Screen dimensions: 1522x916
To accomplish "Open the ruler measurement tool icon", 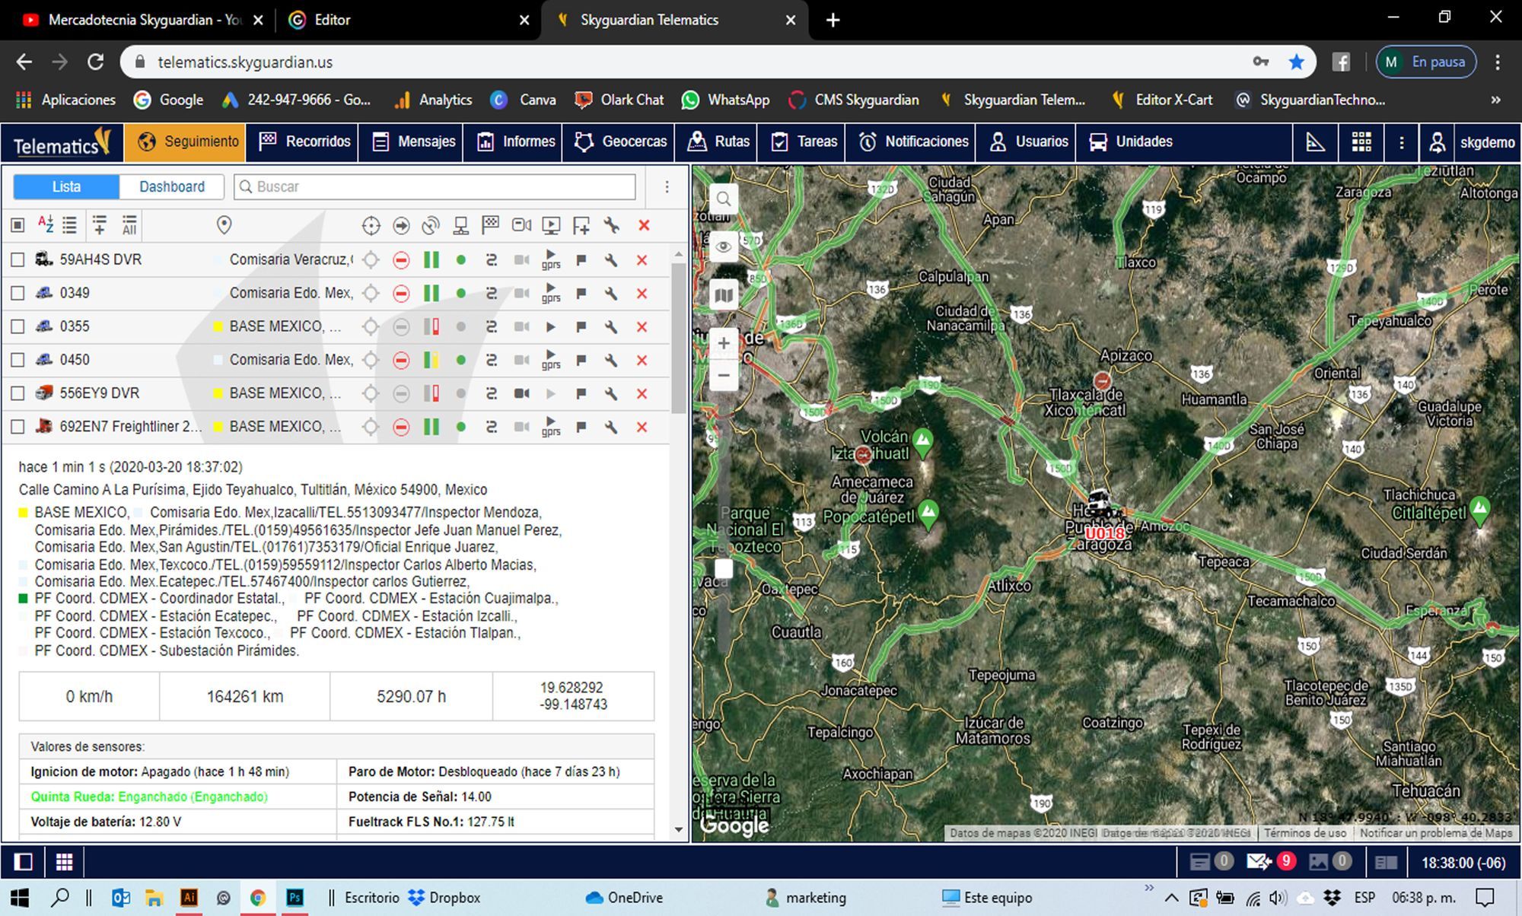I will [x=1316, y=142].
